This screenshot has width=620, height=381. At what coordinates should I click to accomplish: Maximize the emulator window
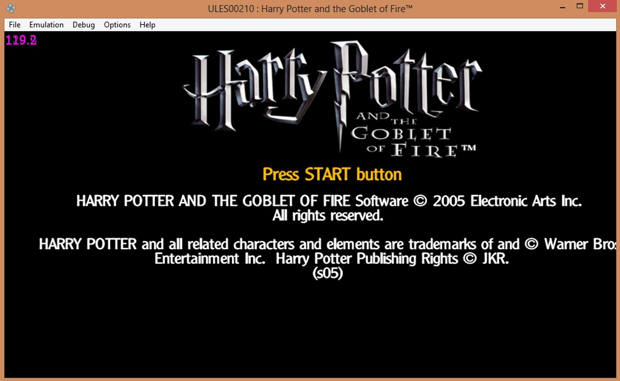coord(579,7)
